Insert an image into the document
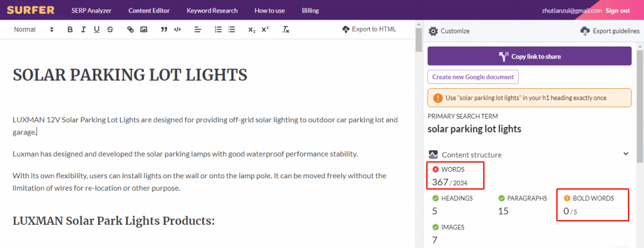This screenshot has width=644, height=248. pos(143,30)
